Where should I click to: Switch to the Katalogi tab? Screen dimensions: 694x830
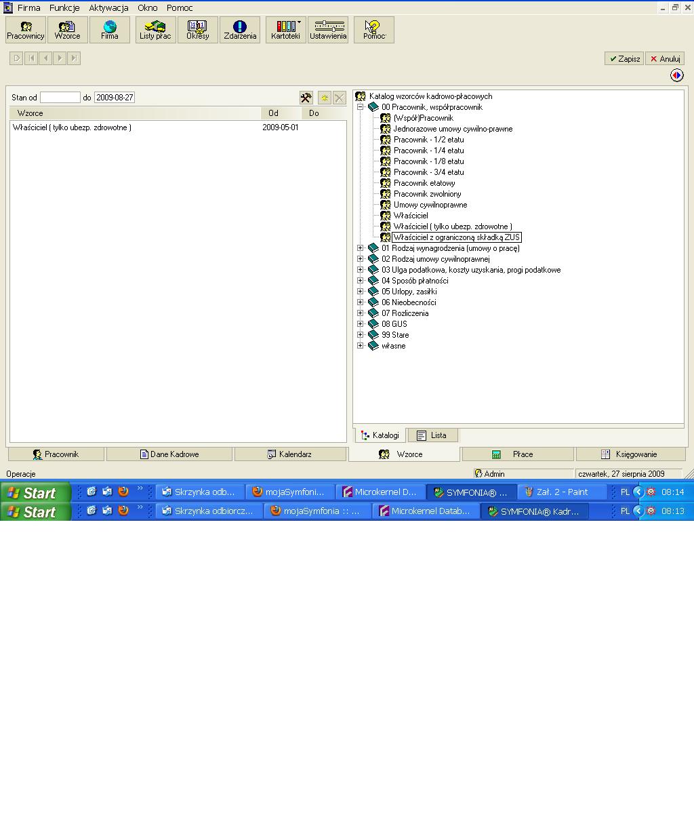(x=380, y=435)
